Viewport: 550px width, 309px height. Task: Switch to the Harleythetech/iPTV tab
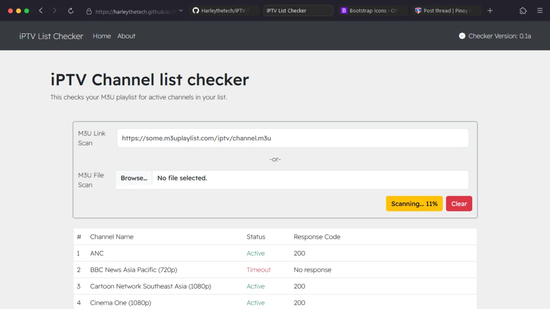(x=225, y=11)
